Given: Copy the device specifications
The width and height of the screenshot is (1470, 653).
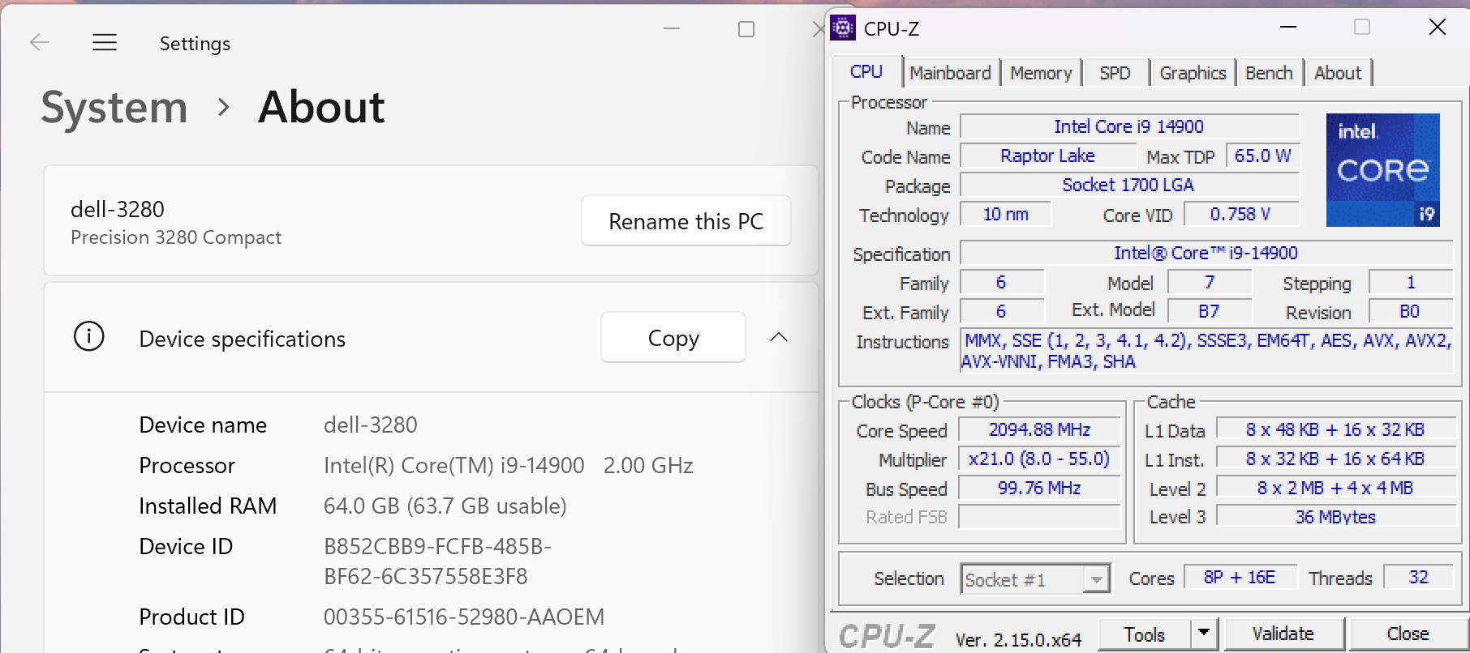Looking at the screenshot, I should coord(673,338).
